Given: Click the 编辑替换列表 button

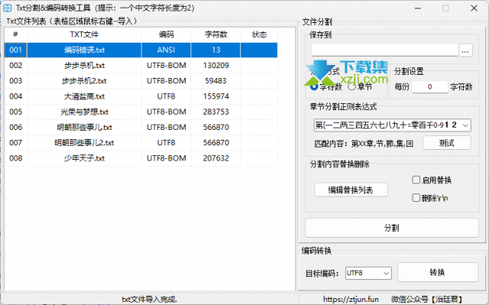Looking at the screenshot, I should [x=351, y=190].
